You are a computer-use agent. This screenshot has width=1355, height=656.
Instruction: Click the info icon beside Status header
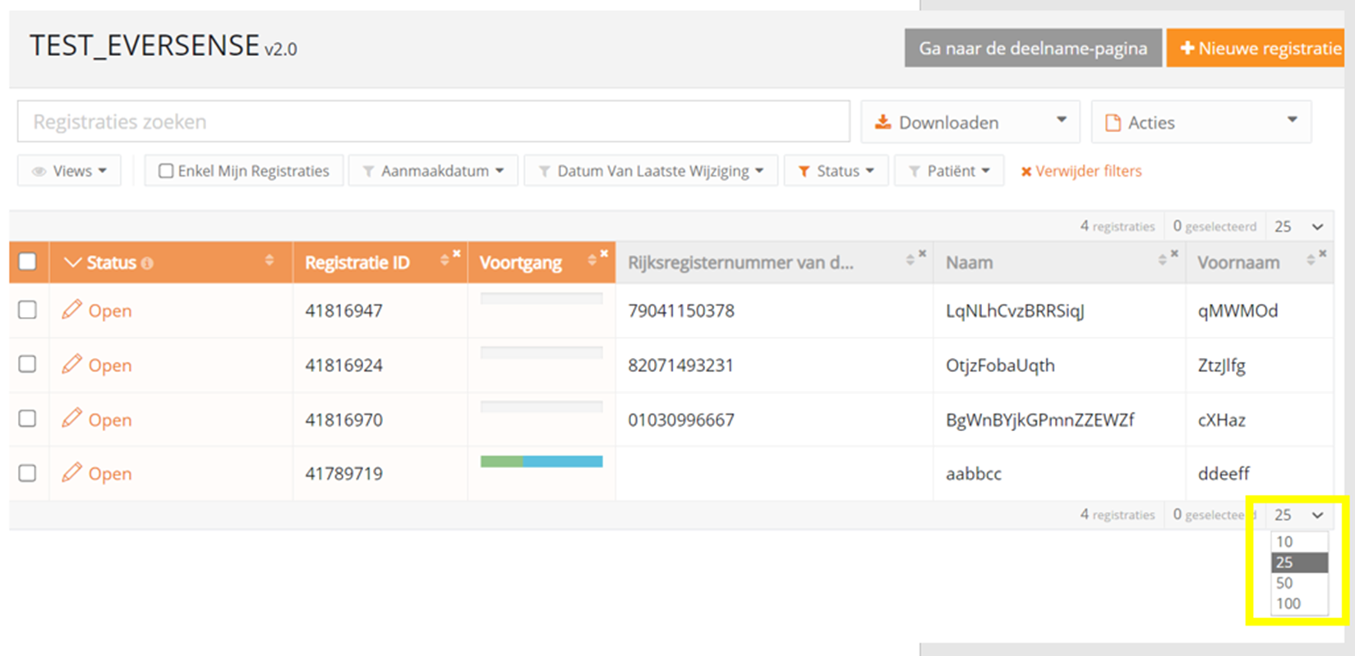(x=147, y=264)
